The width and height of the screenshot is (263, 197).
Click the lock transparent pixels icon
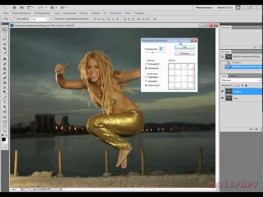[x=235, y=85]
